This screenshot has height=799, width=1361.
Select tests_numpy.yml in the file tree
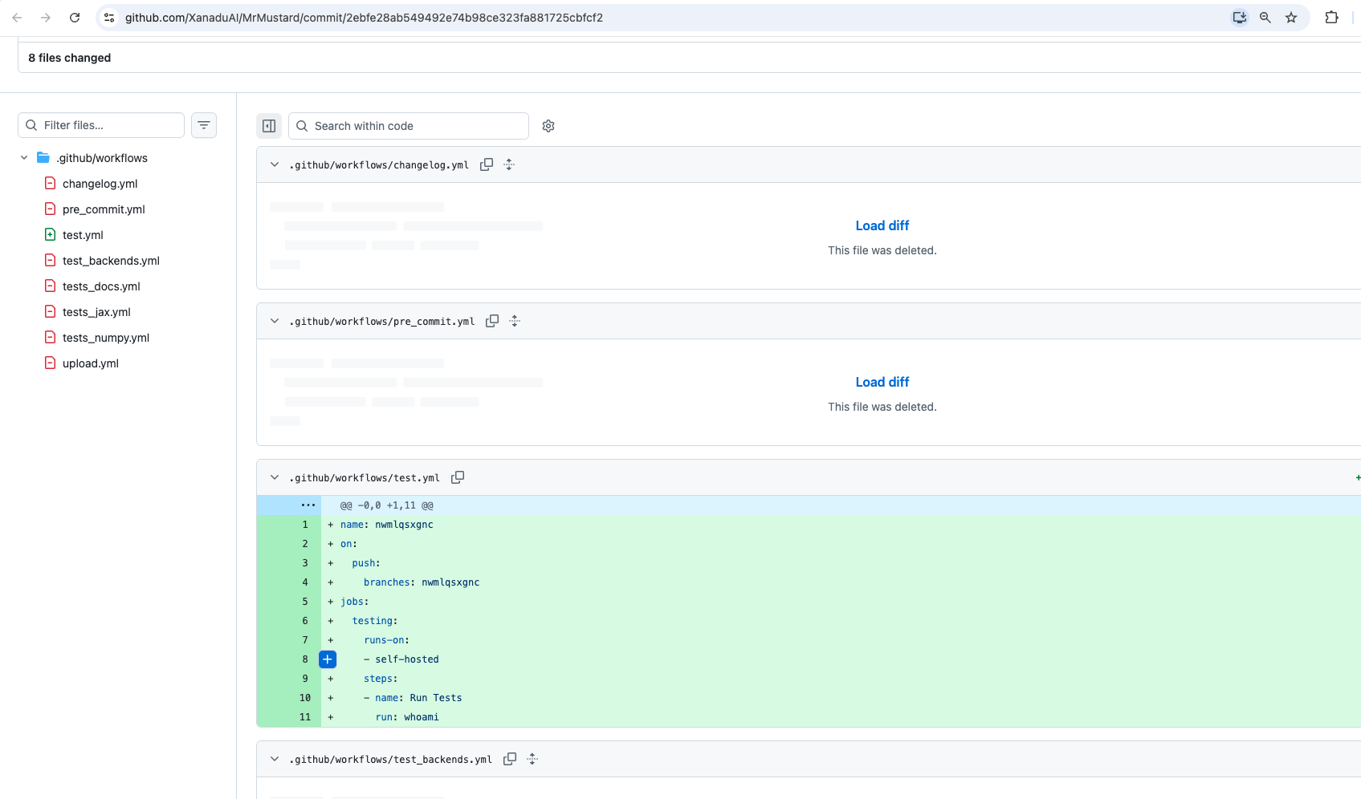[x=106, y=338]
